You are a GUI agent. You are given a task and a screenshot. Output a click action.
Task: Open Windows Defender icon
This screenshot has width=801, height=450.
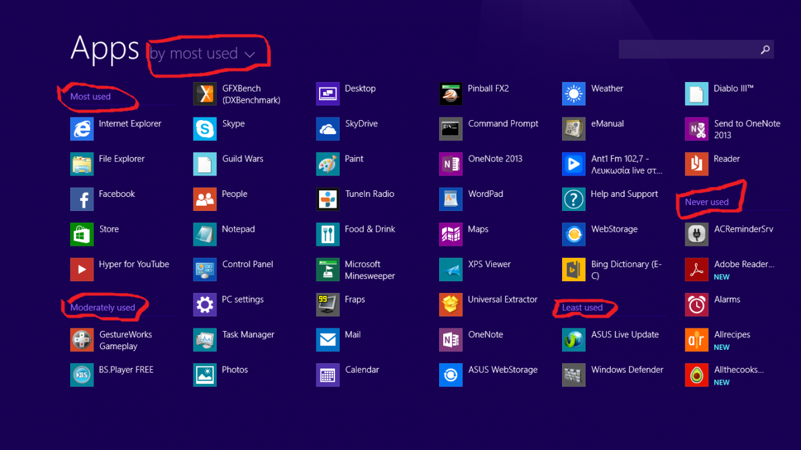(573, 375)
